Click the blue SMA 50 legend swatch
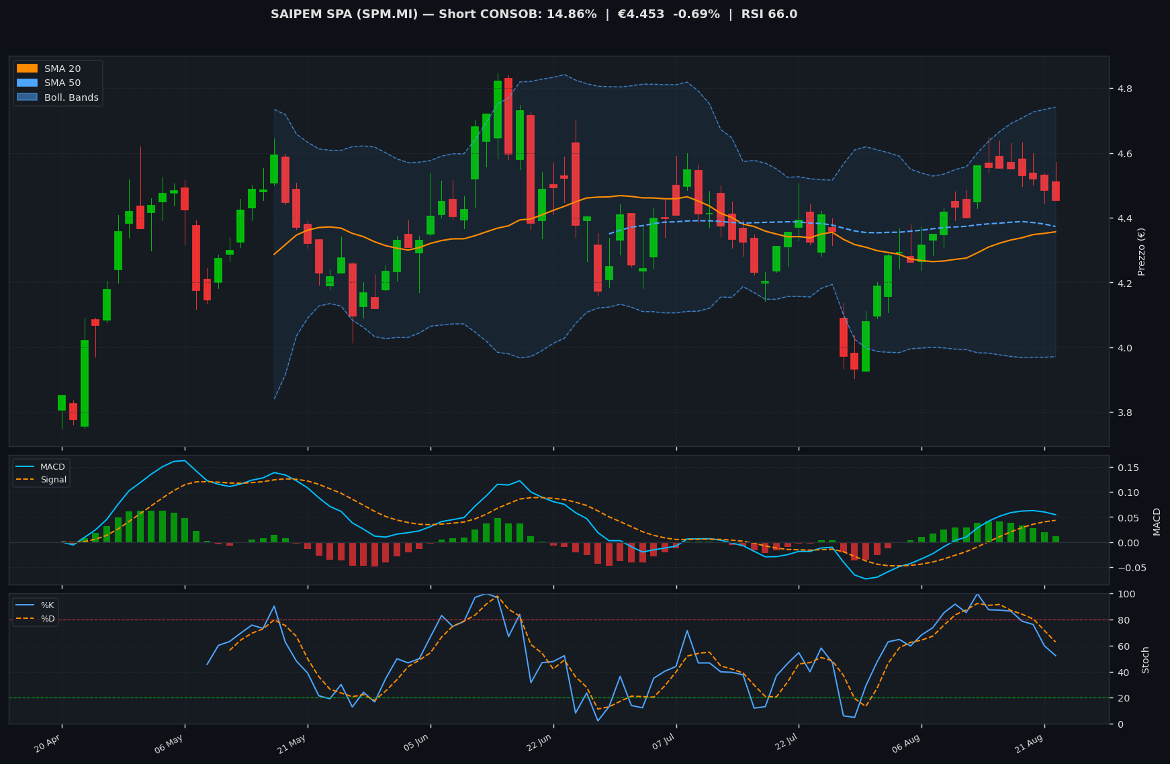Screen dimensions: 1170x764 click(x=27, y=83)
